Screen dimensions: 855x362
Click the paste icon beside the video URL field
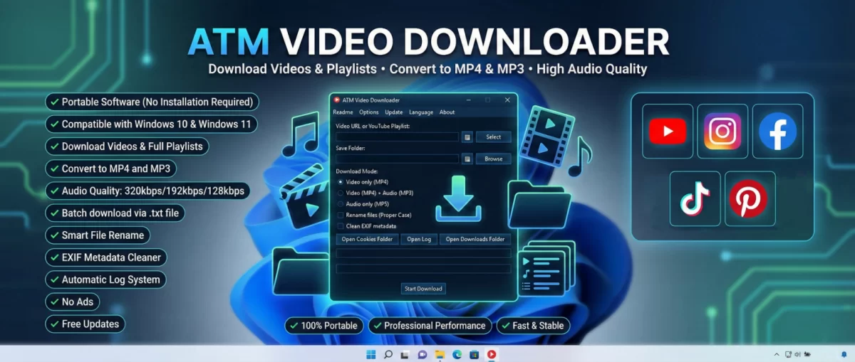[467, 137]
